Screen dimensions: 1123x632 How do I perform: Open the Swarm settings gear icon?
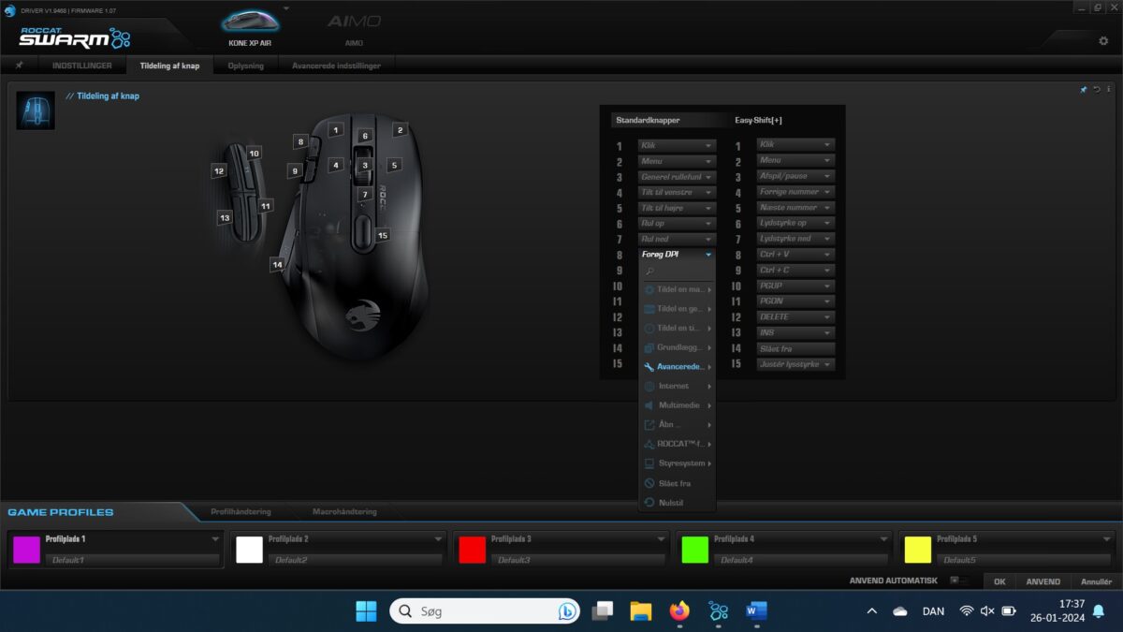(1103, 40)
